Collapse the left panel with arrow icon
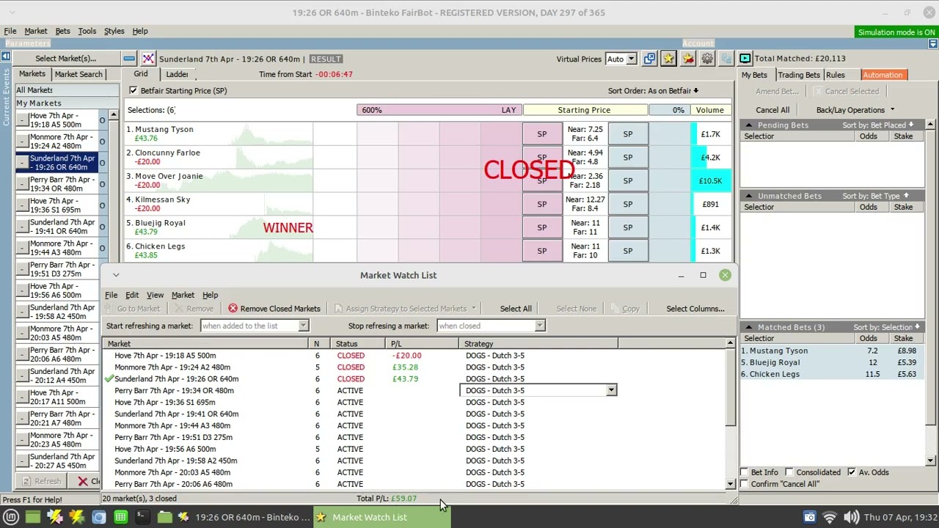The image size is (939, 528). point(6,56)
